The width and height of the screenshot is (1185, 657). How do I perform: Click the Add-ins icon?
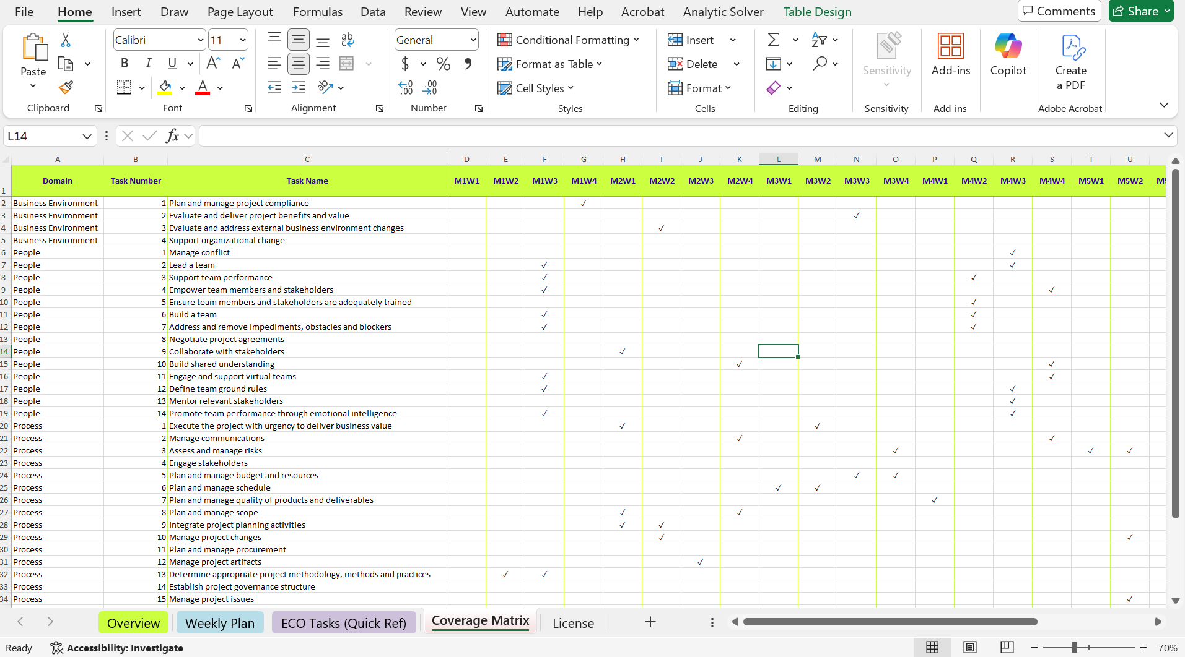(950, 55)
